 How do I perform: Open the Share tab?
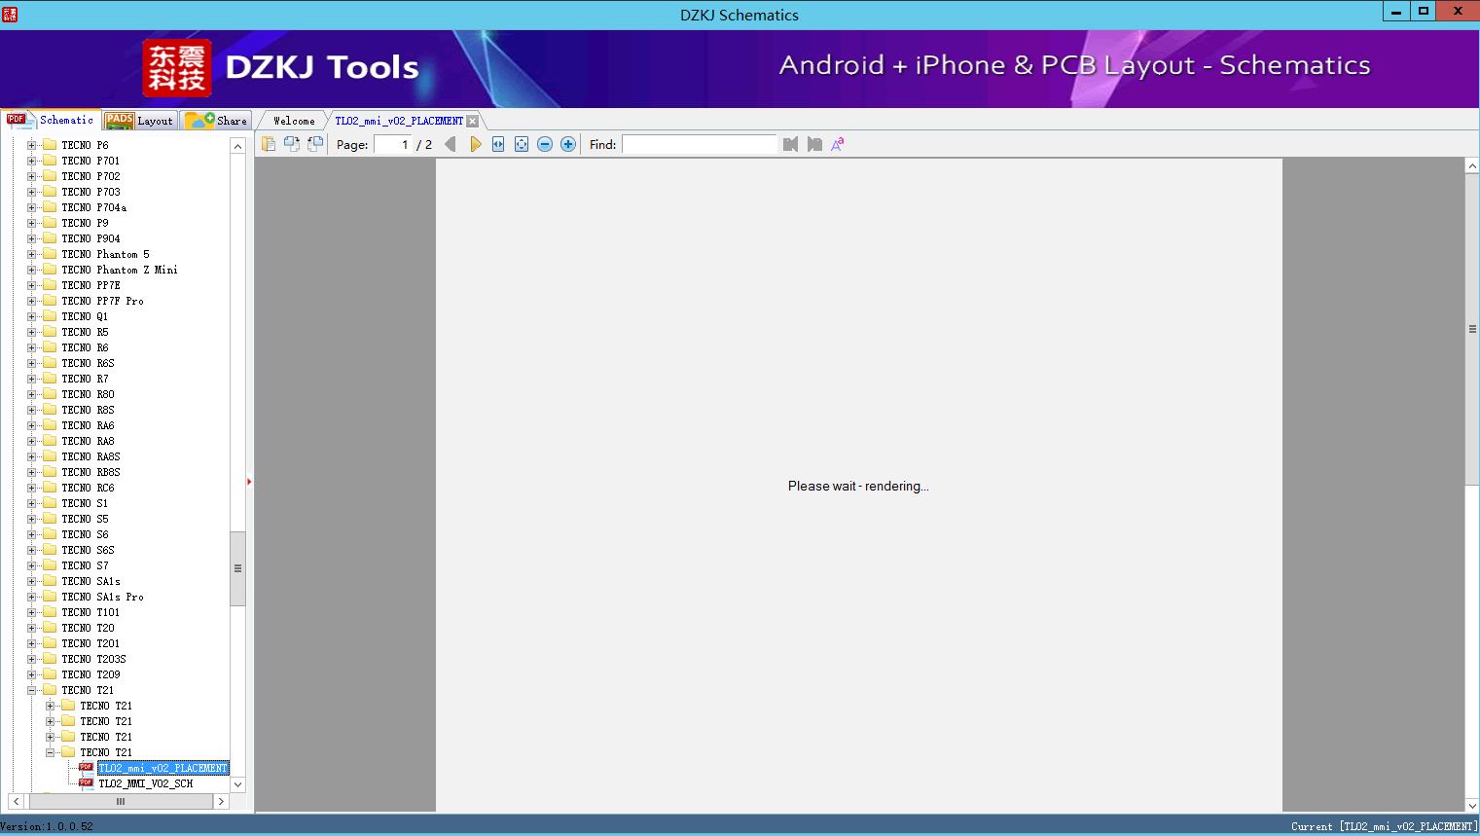[217, 121]
